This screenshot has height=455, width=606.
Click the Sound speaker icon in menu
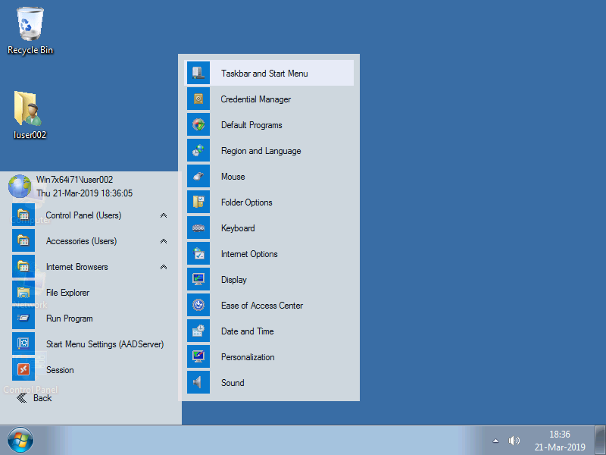[198, 383]
